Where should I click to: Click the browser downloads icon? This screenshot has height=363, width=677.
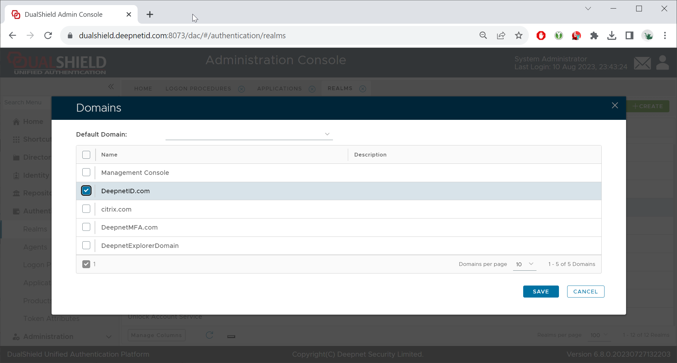pos(611,35)
